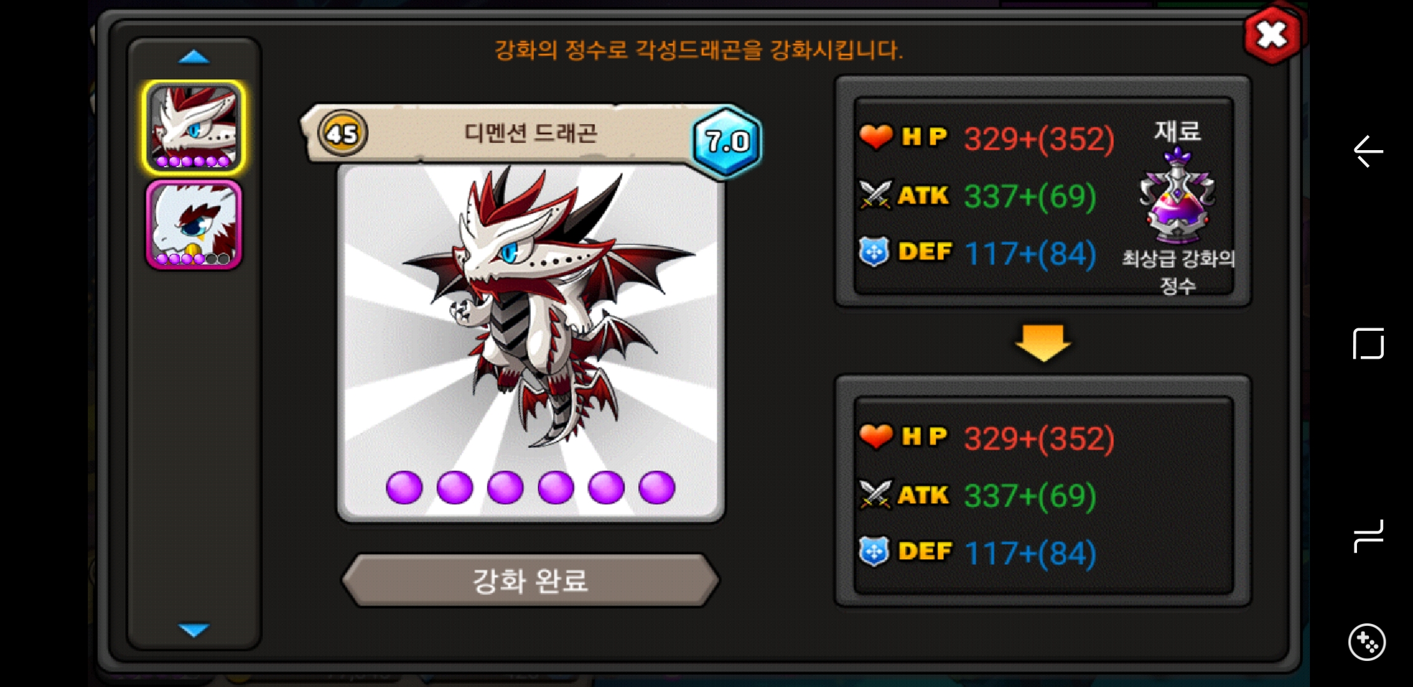Close the enhancement dialog with red X
The image size is (1413, 687).
tap(1272, 35)
